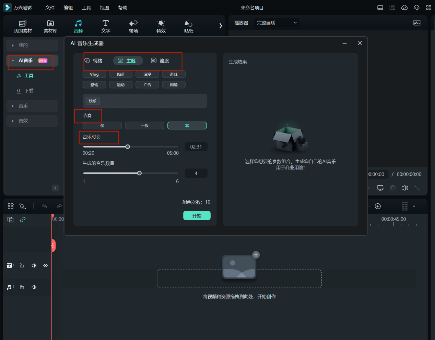This screenshot has height=340, width=435.
Task: Open the 转场 transitions tab icon
Action: click(x=133, y=23)
